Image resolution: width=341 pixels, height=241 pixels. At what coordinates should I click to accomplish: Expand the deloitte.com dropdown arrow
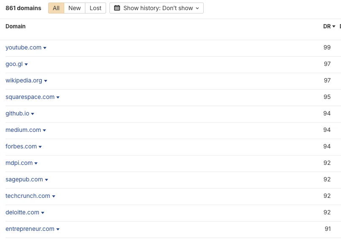point(43,213)
